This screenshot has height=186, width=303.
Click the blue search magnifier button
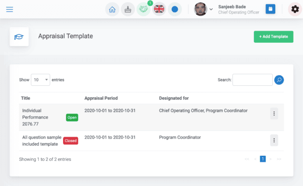[279, 80]
